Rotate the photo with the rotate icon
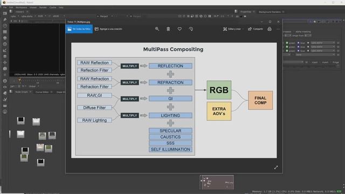Image resolution: width=345 pixels, height=194 pixels. coord(191,29)
